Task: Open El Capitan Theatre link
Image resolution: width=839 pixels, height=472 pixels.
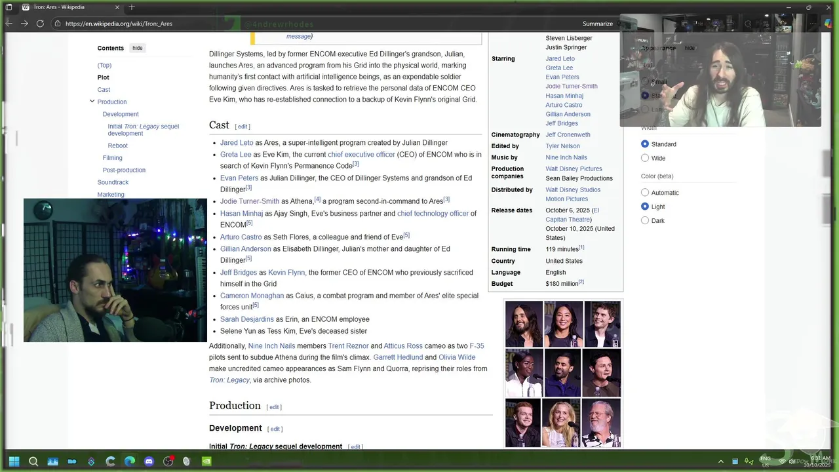Action: tap(572, 215)
